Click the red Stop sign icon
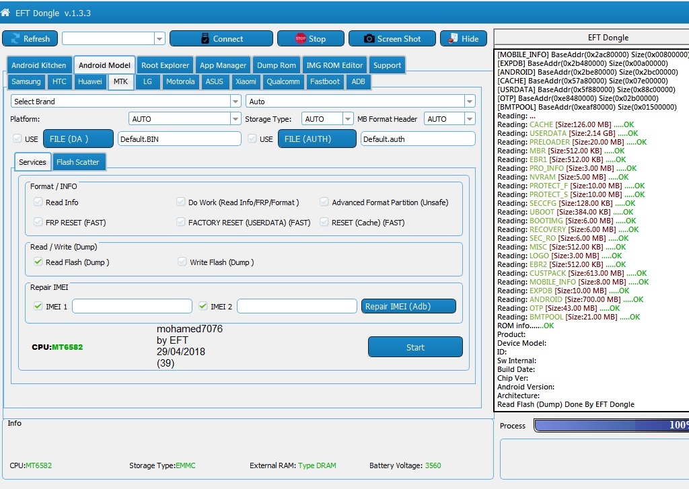The width and height of the screenshot is (689, 489). (x=301, y=38)
